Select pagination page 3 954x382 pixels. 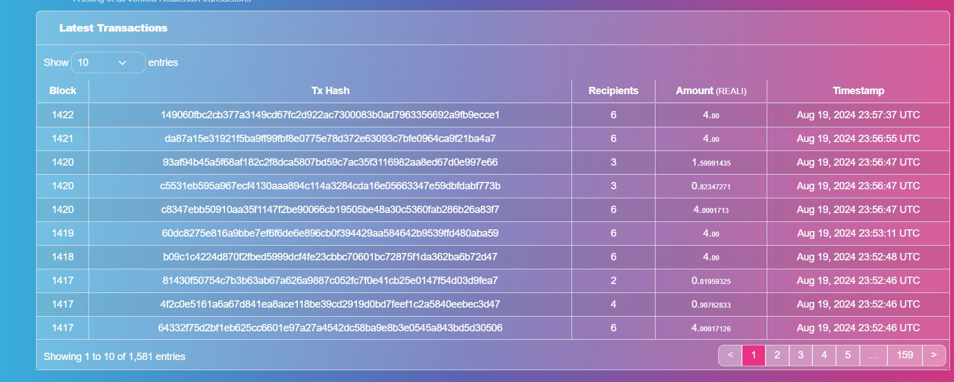[801, 355]
